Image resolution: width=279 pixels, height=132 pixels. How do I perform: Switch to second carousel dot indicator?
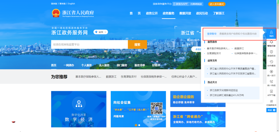pos(139,125)
